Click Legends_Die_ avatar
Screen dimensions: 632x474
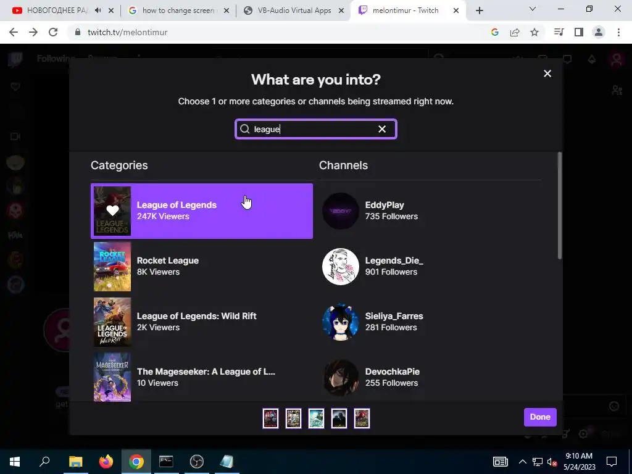point(341,267)
